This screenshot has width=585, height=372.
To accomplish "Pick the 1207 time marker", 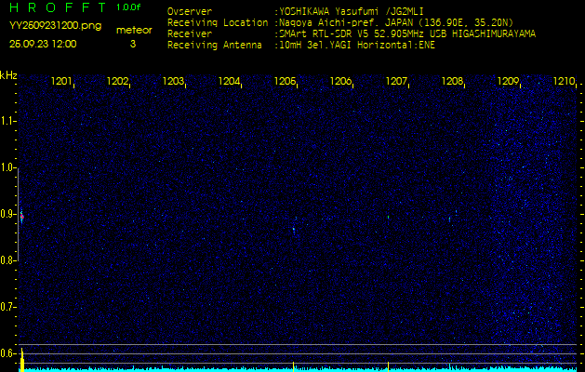I will (x=396, y=82).
